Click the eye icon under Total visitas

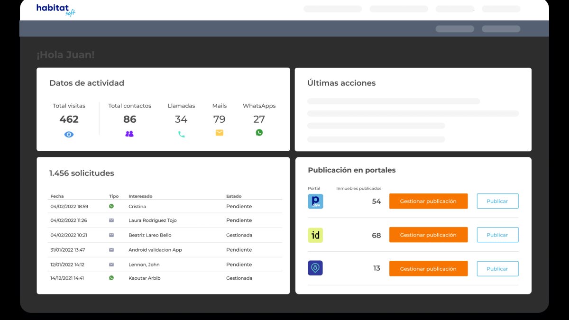point(69,135)
